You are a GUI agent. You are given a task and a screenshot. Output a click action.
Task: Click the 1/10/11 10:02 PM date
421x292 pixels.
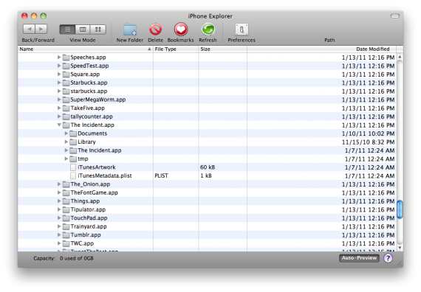(x=368, y=133)
